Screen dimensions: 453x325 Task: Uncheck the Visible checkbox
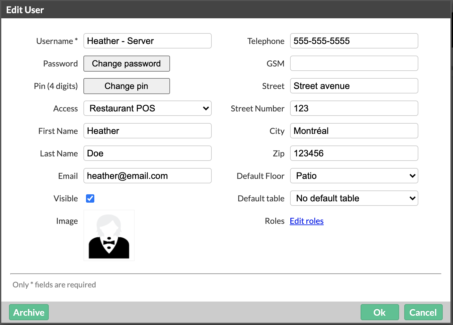coord(90,198)
